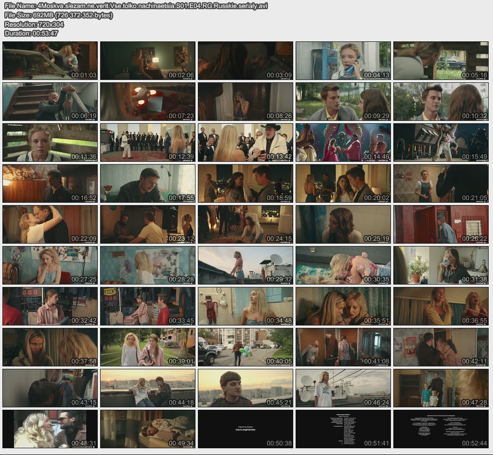Select the rooftop satellite dish frame at 00:29:32
Screen dimensions: 493x455
[x=246, y=265]
